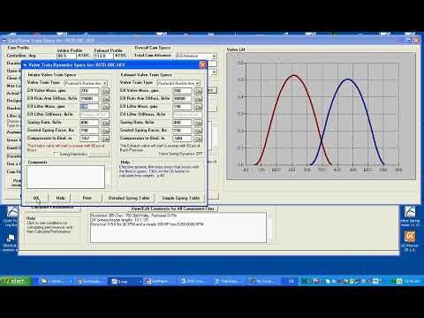Click the intake Seated Spring Force field
This screenshot has height=318, width=424.
coord(90,131)
